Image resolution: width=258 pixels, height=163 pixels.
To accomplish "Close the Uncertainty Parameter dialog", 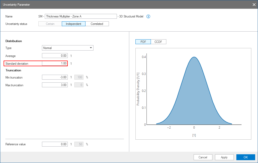I will coord(254,4).
